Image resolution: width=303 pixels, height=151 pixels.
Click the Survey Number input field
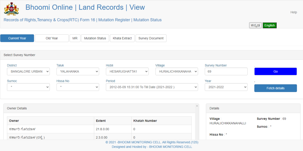[x=226, y=71]
